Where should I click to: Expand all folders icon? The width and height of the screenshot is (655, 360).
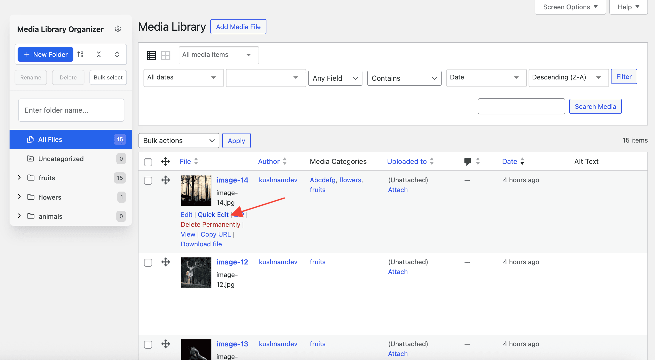[x=117, y=54]
